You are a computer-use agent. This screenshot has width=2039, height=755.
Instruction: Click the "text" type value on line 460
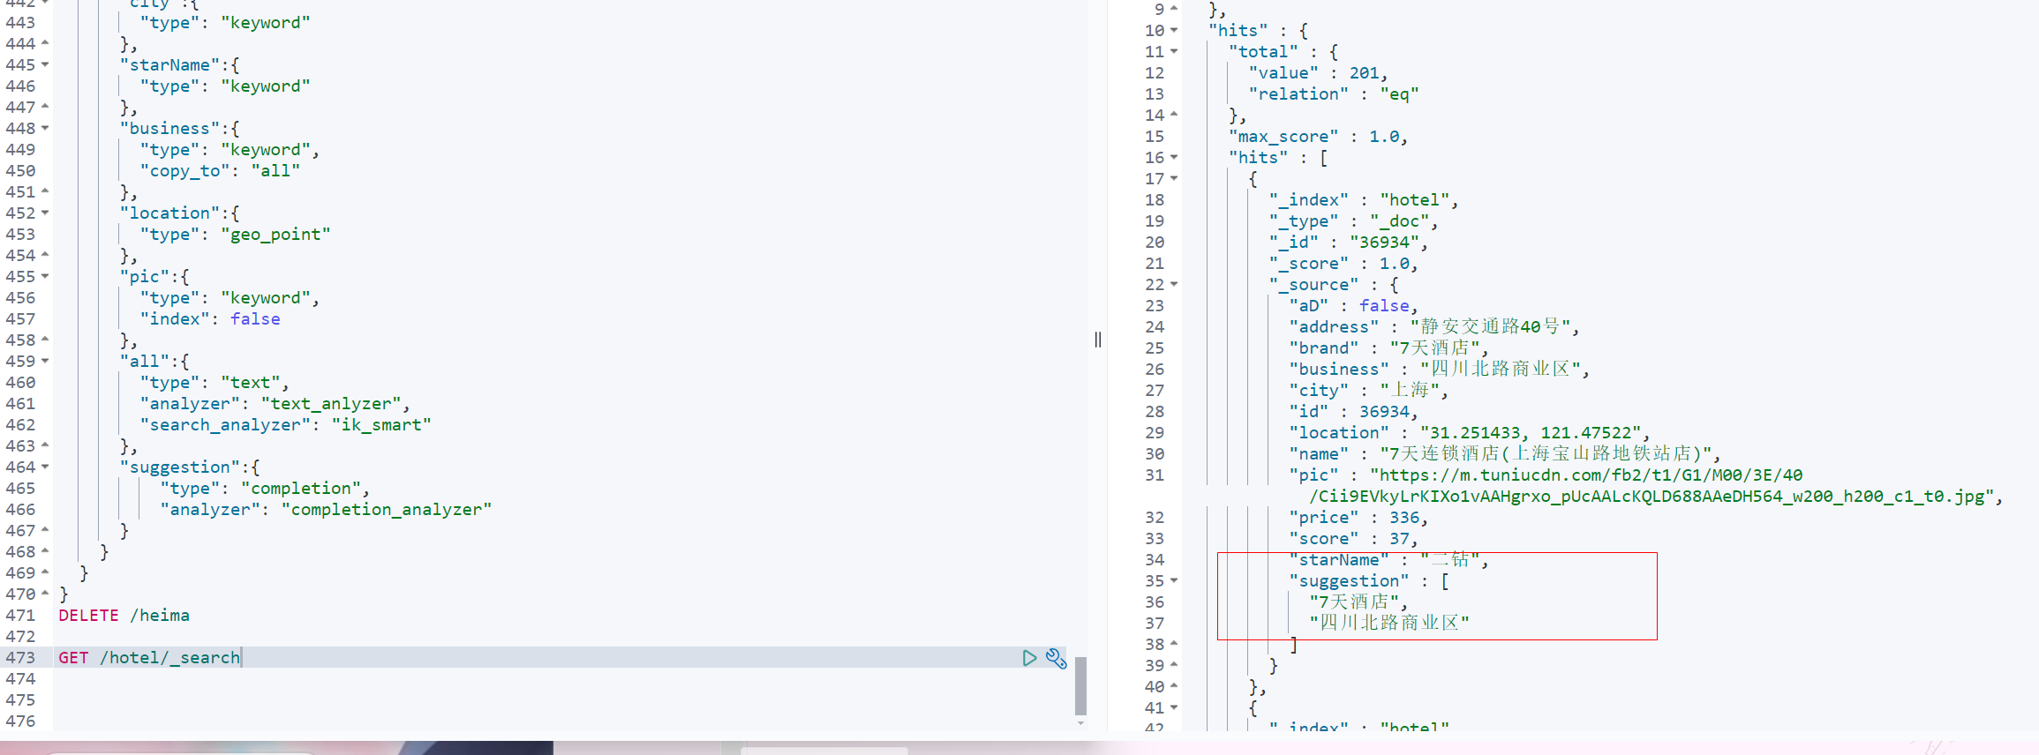(251, 383)
